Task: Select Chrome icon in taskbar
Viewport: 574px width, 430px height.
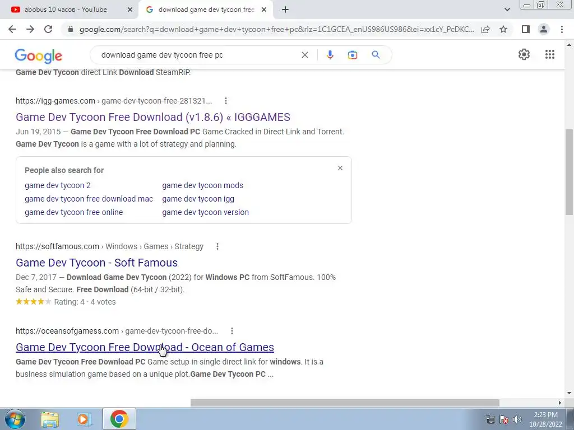Action: point(119,419)
